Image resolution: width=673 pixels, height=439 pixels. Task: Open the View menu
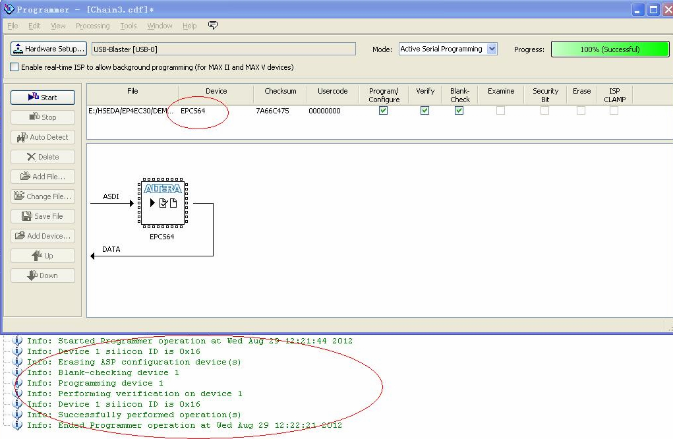[x=58, y=26]
